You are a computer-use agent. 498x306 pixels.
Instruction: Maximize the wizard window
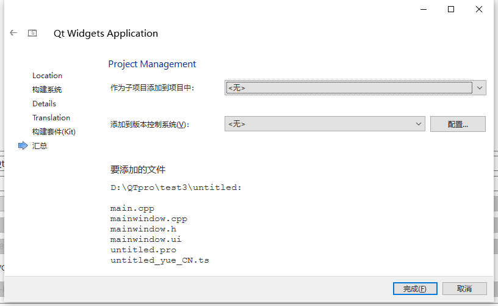[x=450, y=9]
